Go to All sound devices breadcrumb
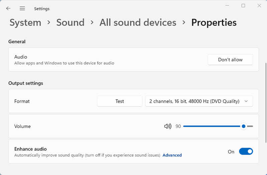 (138, 22)
